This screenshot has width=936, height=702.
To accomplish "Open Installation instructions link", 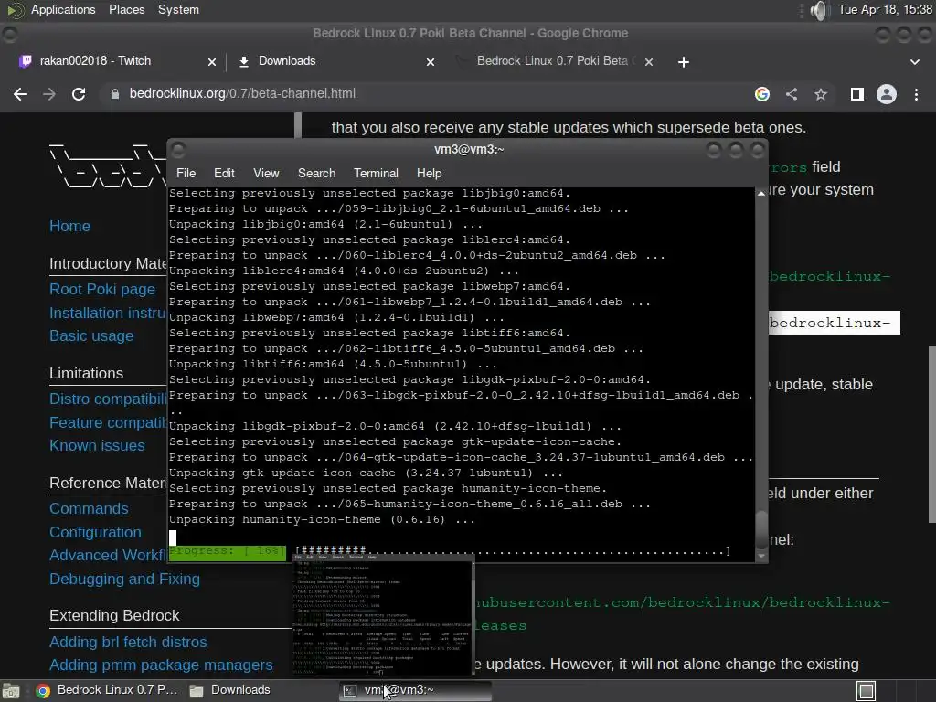I will [x=108, y=313].
